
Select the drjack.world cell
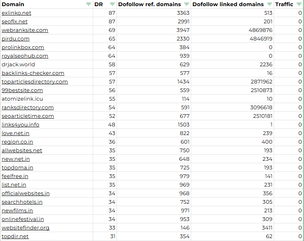46,64
